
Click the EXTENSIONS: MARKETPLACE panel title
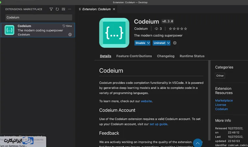24,9
